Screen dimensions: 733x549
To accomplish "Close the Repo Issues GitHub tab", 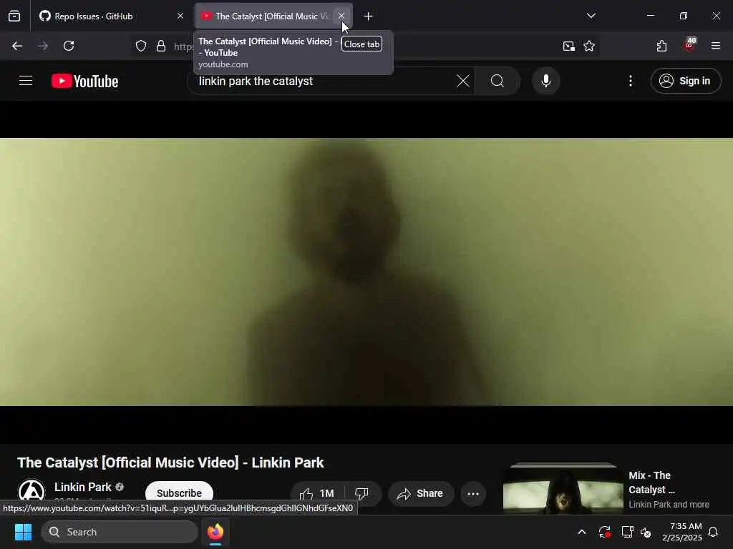I will click(180, 16).
